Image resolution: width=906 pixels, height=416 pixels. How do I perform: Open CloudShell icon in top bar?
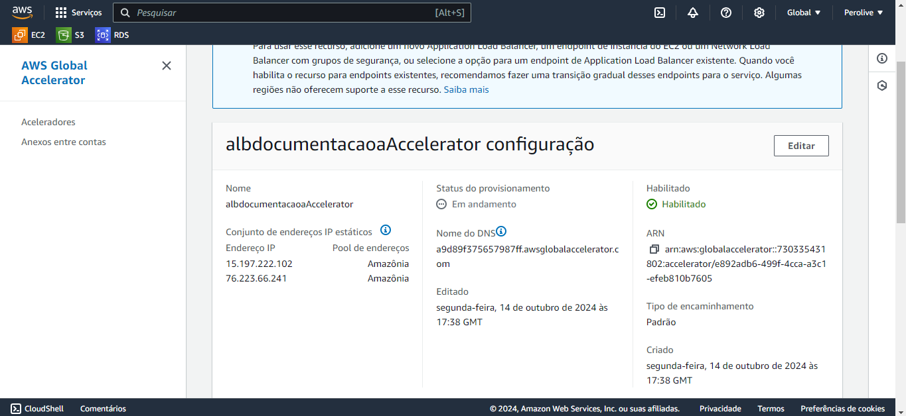click(660, 13)
